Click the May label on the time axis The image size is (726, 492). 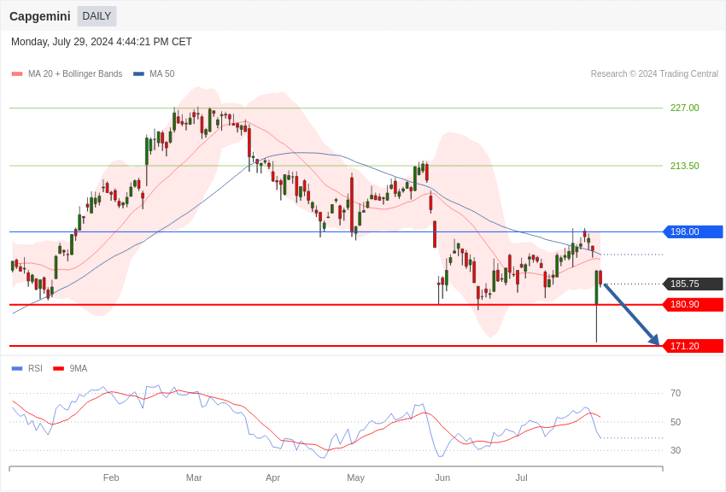tap(356, 477)
